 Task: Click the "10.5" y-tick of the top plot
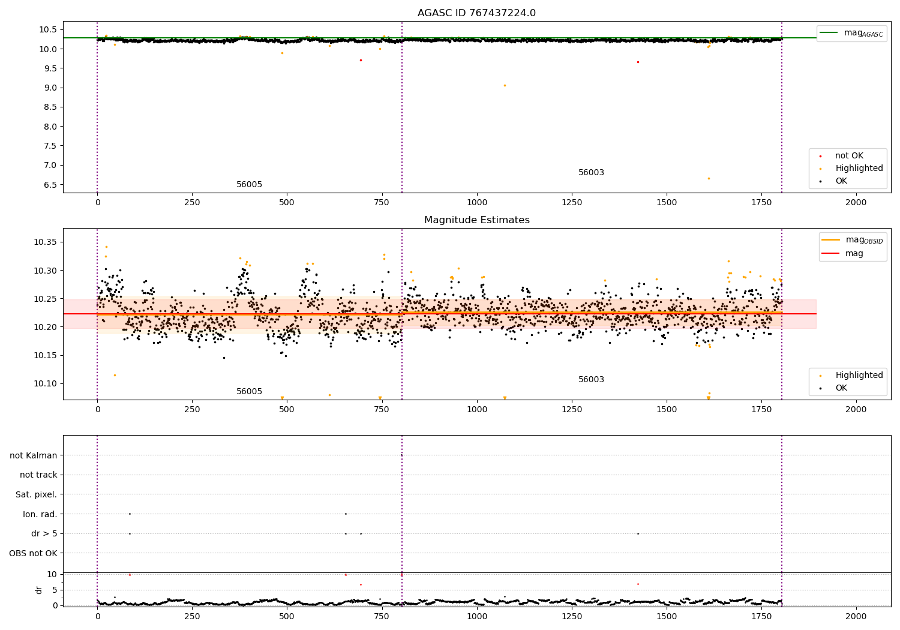pyautogui.click(x=48, y=29)
